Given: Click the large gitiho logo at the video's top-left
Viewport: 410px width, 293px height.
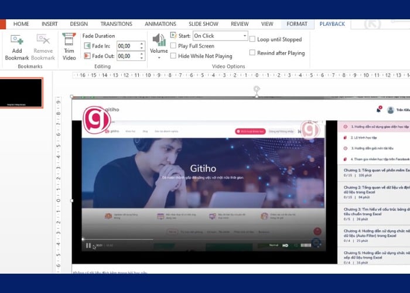Looking at the screenshot, I should pyautogui.click(x=96, y=120).
